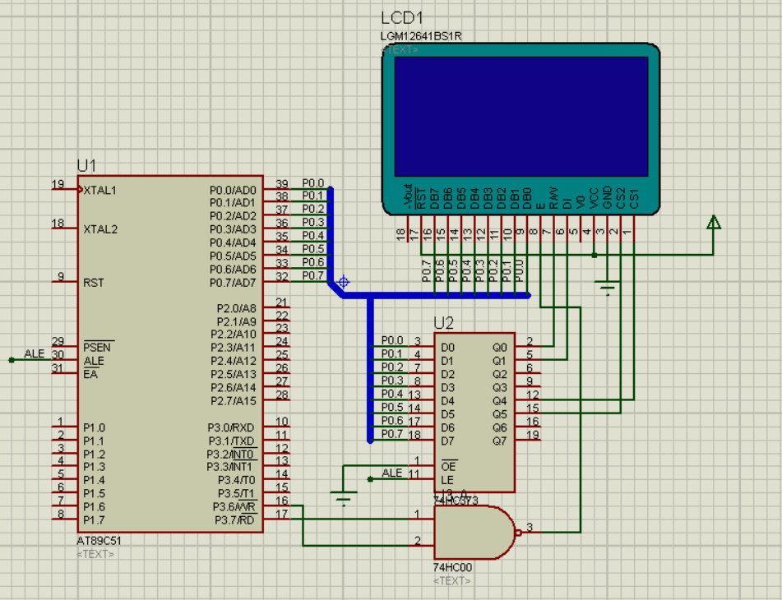Select the U1 reference label
This screenshot has width=782, height=600.
point(86,165)
